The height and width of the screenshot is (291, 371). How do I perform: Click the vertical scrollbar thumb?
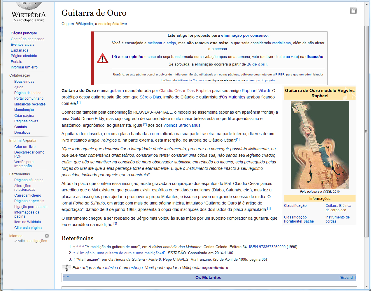[x=367, y=131]
